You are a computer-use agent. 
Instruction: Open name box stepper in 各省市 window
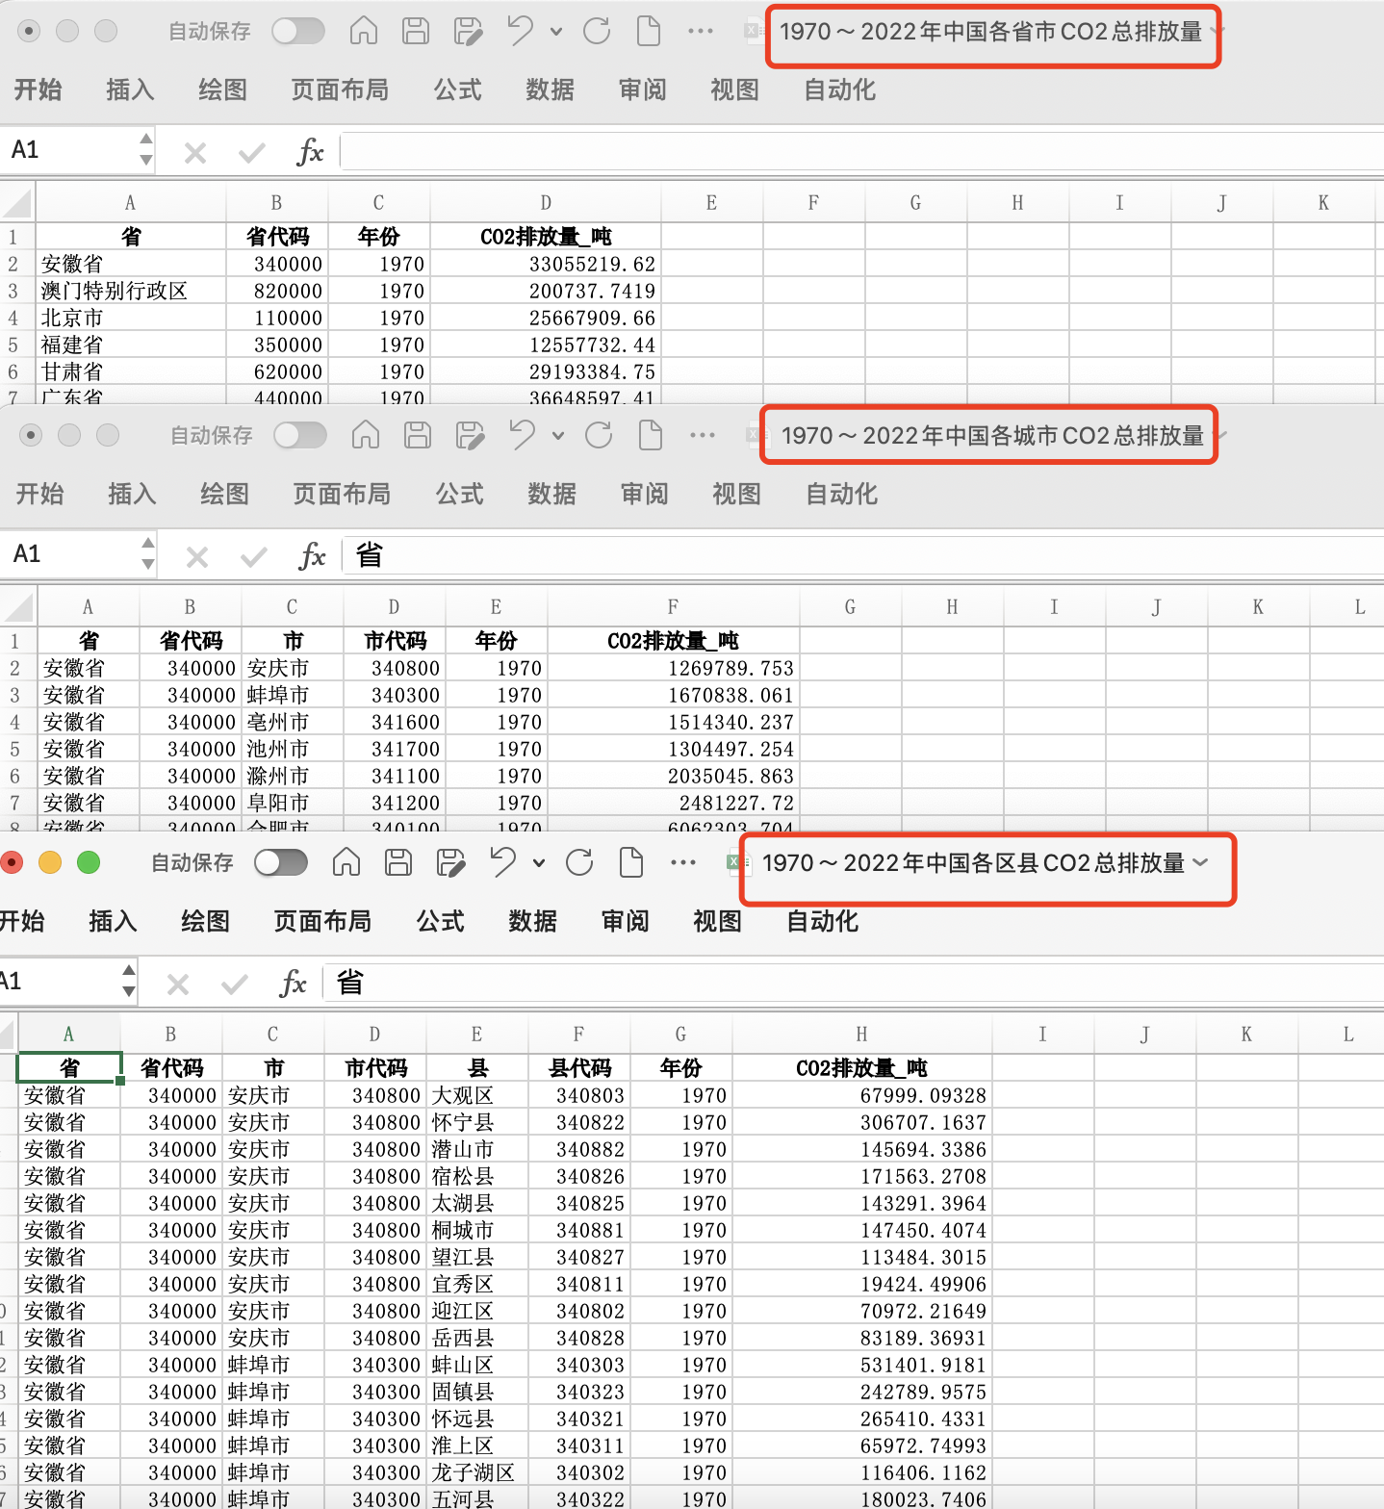(146, 150)
